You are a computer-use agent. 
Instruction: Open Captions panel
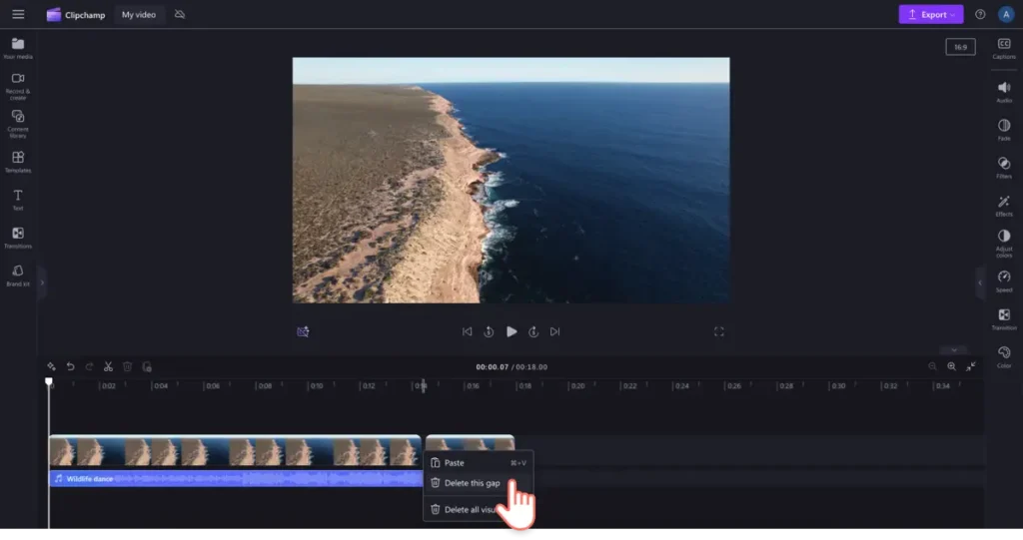(x=1004, y=49)
